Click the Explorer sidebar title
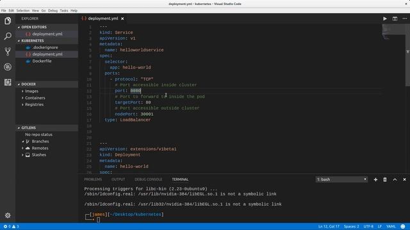Image resolution: width=410 pixels, height=230 pixels. click(x=30, y=19)
